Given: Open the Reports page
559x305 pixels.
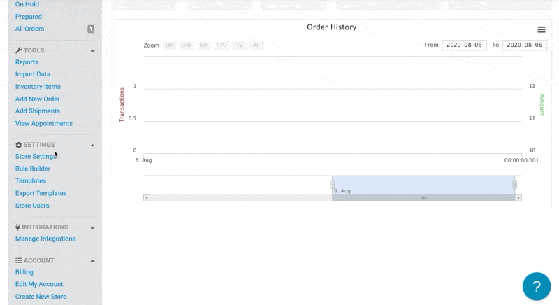Looking at the screenshot, I should pyautogui.click(x=27, y=62).
